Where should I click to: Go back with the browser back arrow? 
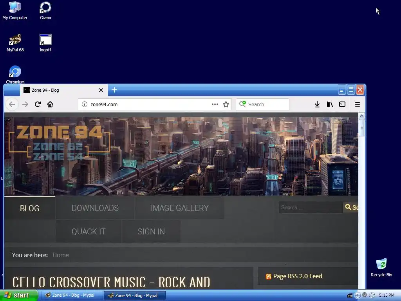pyautogui.click(x=12, y=104)
